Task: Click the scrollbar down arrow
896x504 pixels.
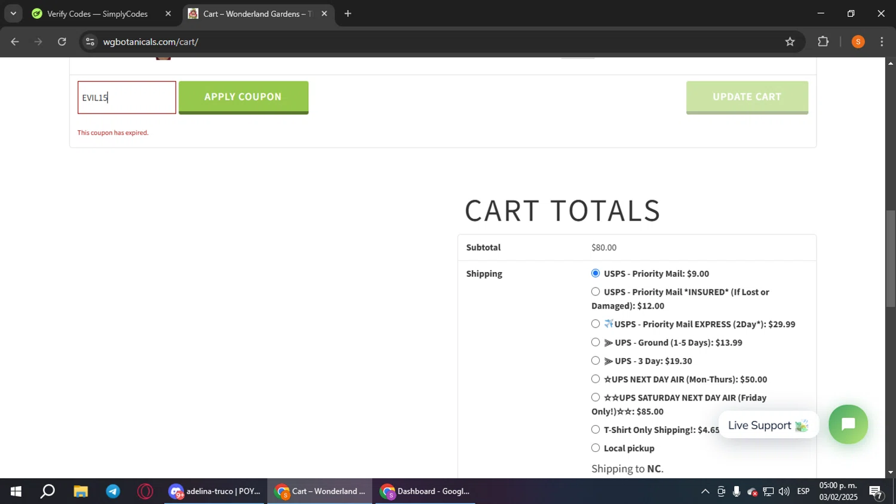Action: tap(891, 472)
